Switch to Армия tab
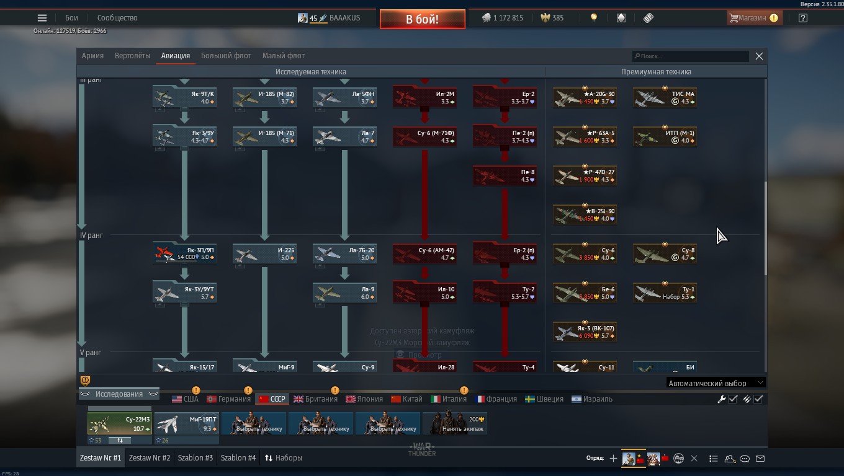Viewport: 844px width, 476px height. coord(92,56)
